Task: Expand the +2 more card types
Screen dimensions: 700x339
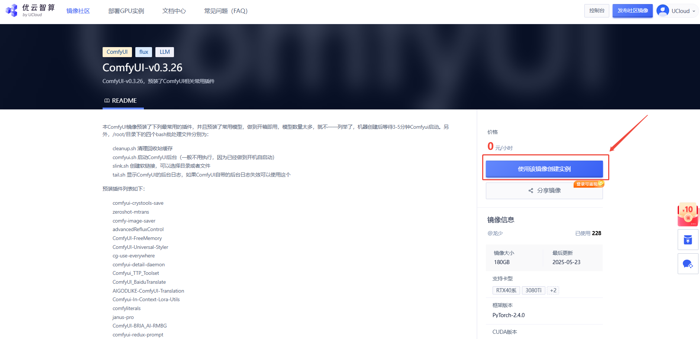Action: click(553, 290)
